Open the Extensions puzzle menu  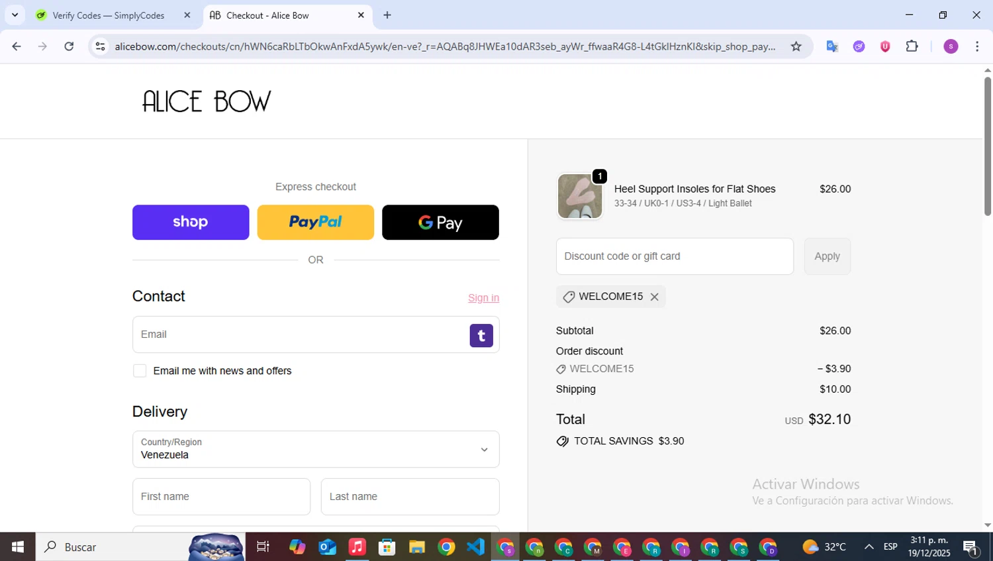[912, 46]
